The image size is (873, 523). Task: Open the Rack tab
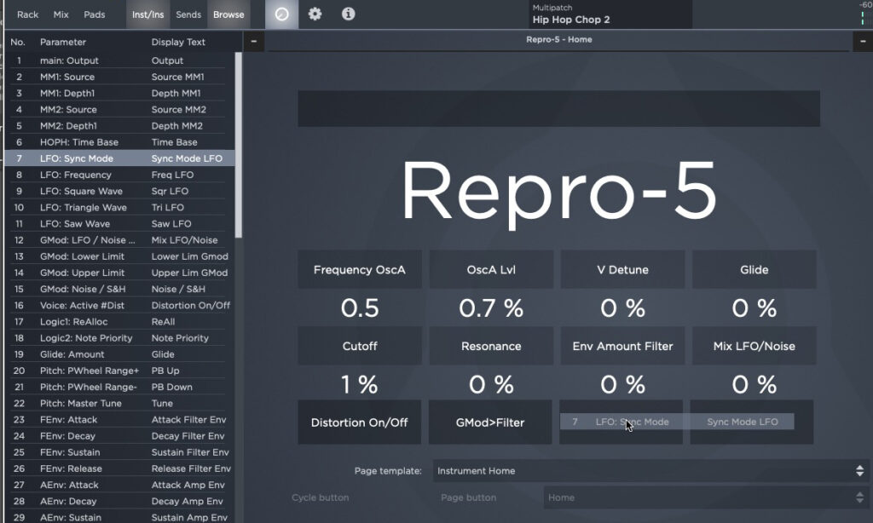[x=28, y=14]
